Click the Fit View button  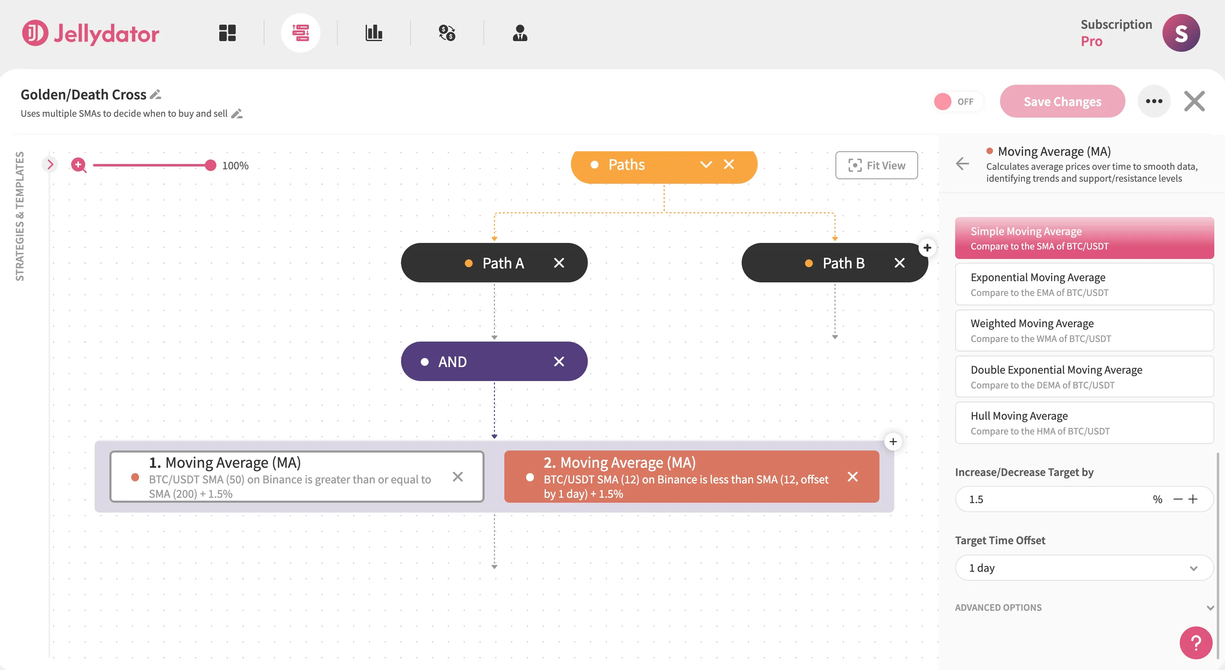pos(877,165)
